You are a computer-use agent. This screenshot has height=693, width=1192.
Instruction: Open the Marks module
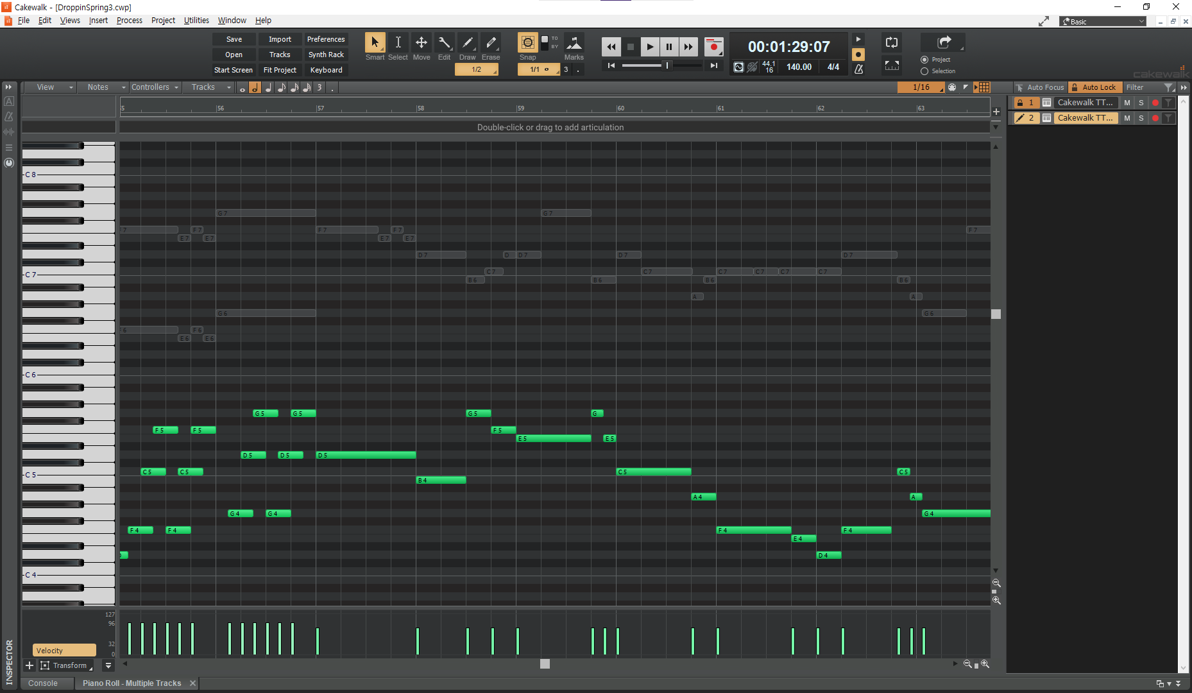point(574,42)
